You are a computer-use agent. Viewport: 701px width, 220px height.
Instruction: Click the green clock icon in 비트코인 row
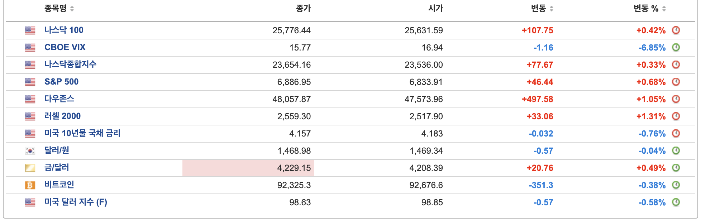pyautogui.click(x=676, y=185)
